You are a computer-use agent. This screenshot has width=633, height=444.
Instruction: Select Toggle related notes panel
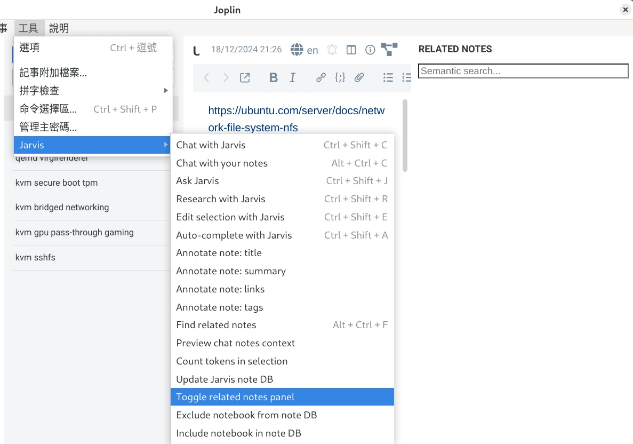(x=235, y=397)
